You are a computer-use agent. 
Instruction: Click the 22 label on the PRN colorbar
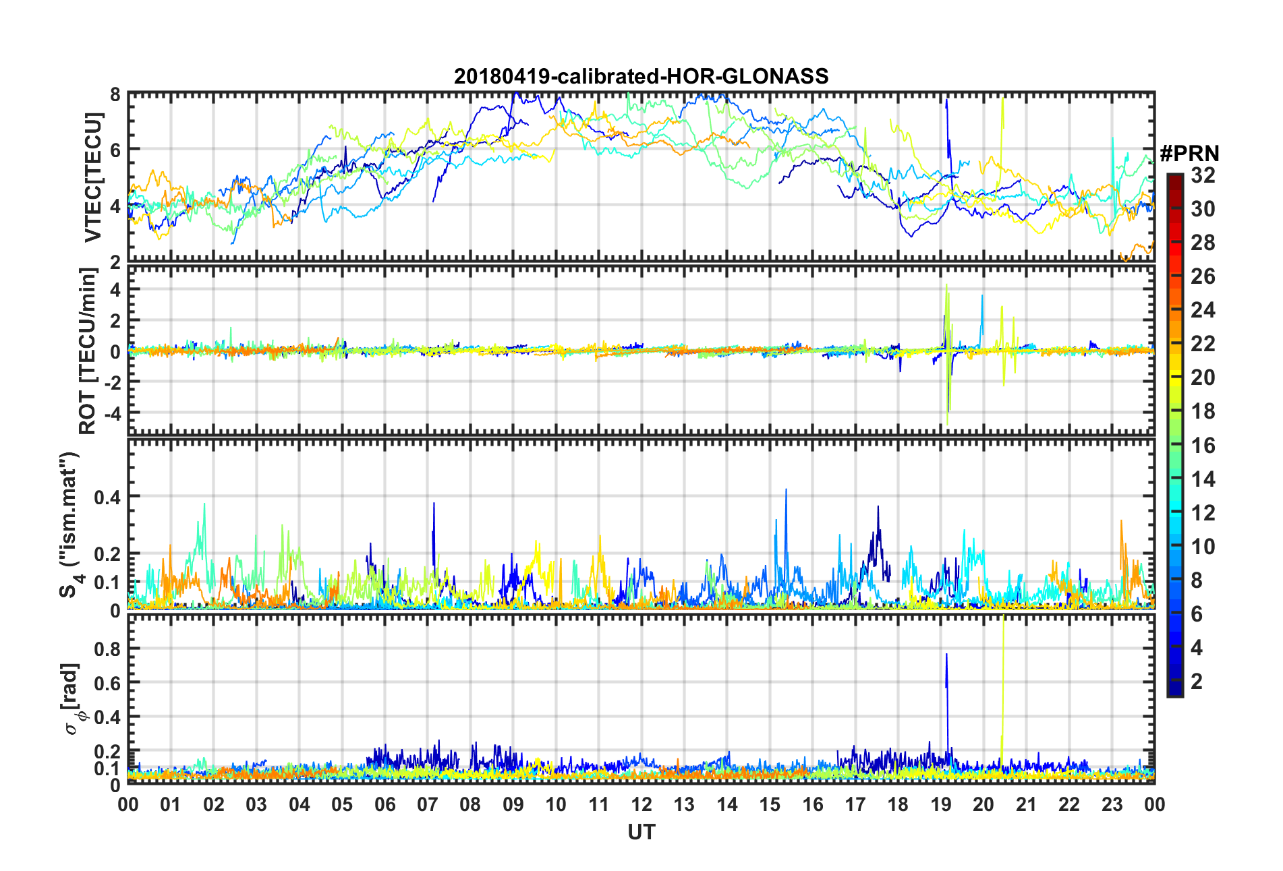pos(1203,344)
